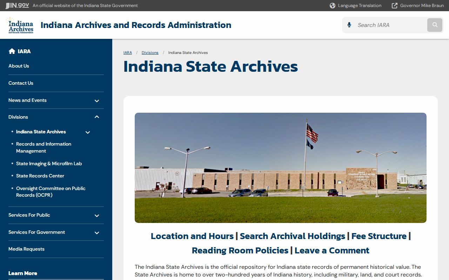Open the Contact Us menu item
The height and width of the screenshot is (280, 449).
click(x=21, y=83)
